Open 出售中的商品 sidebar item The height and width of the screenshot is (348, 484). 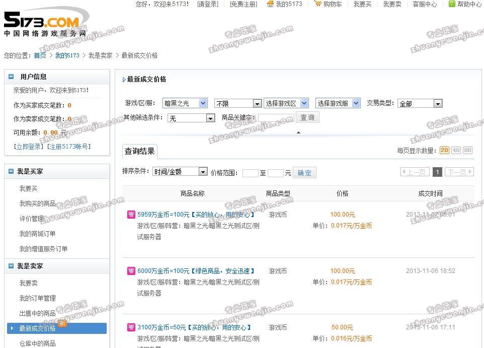point(37,313)
